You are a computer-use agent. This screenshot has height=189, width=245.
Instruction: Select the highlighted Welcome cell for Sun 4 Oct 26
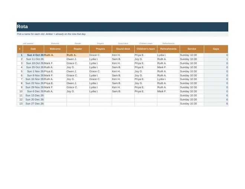pyautogui.click(x=55, y=55)
